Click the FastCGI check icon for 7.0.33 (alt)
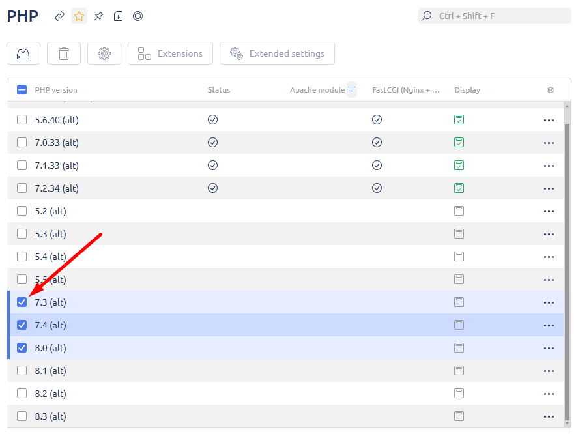This screenshot has width=576, height=434. pos(377,143)
